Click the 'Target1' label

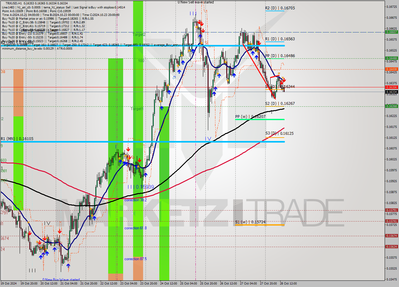click(137, 109)
